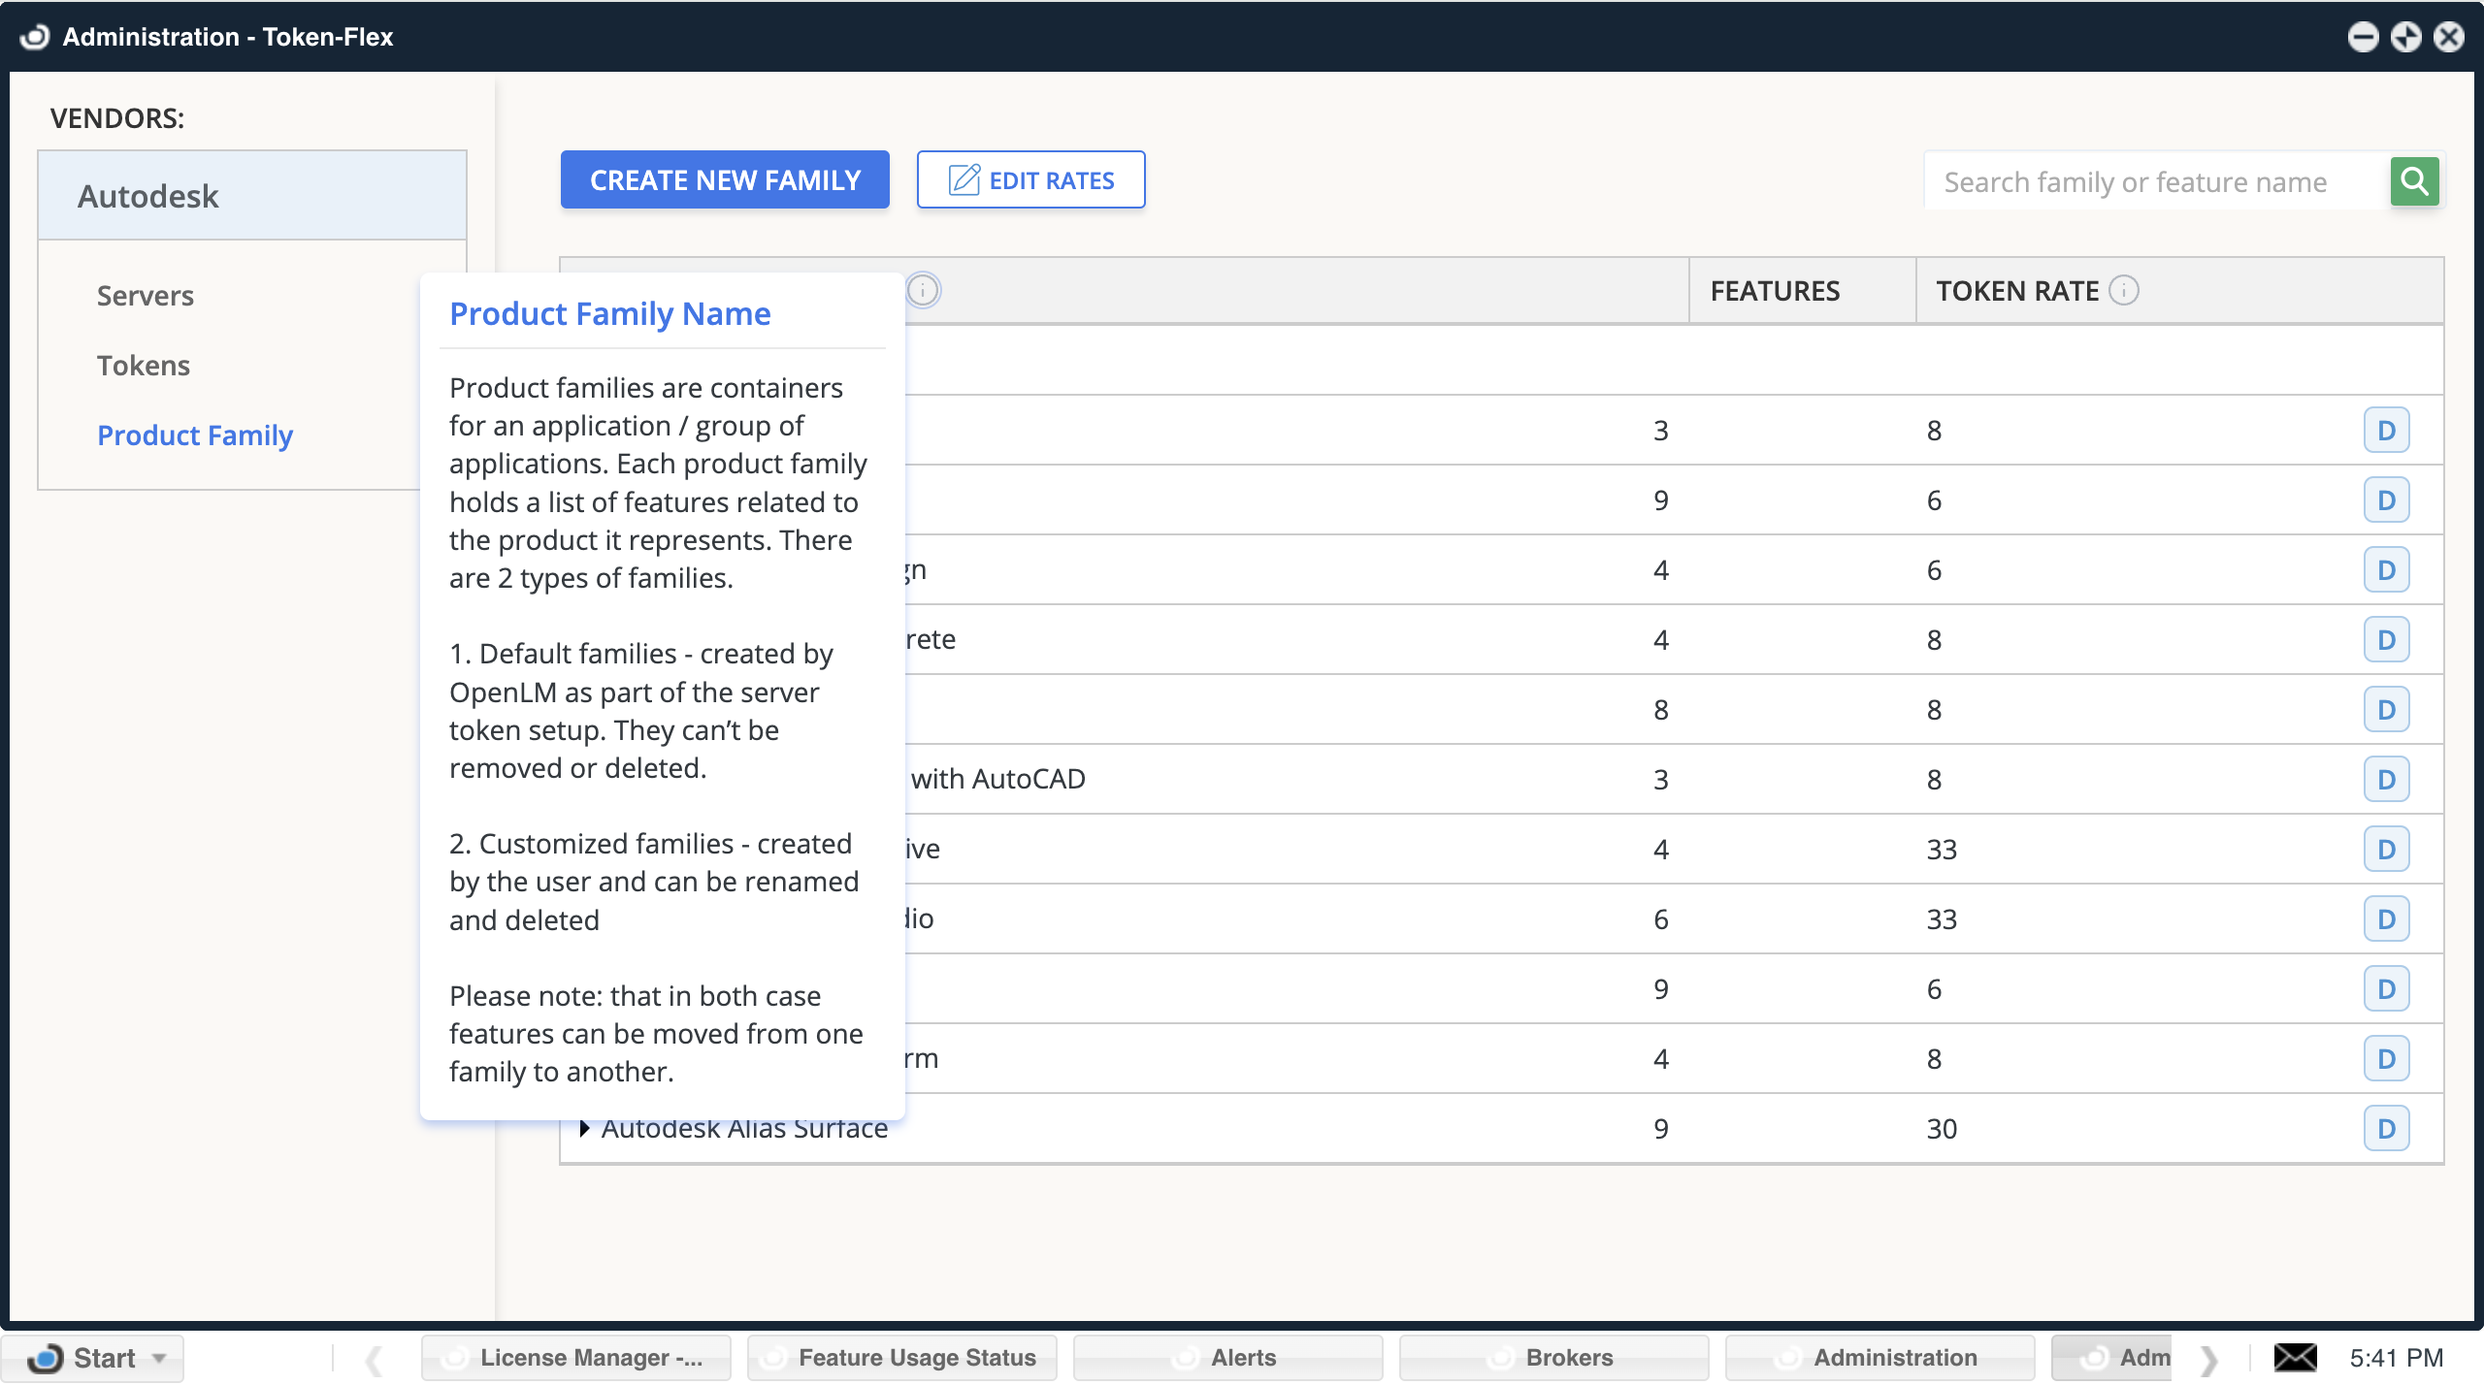Click the OpenLM logo in the title bar

[34, 36]
